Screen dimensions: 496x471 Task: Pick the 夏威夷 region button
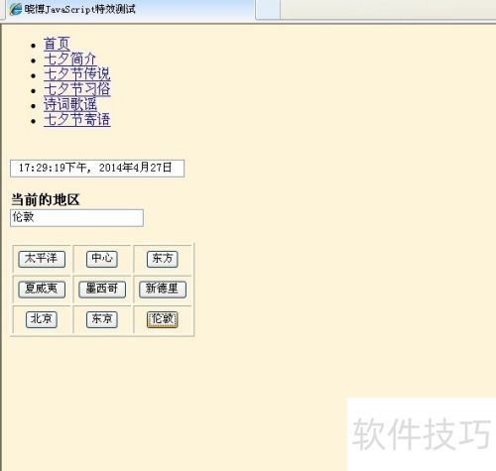click(42, 290)
